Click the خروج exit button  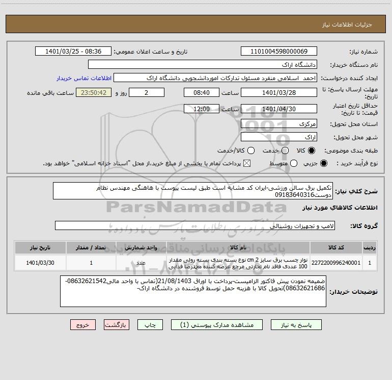83,325
